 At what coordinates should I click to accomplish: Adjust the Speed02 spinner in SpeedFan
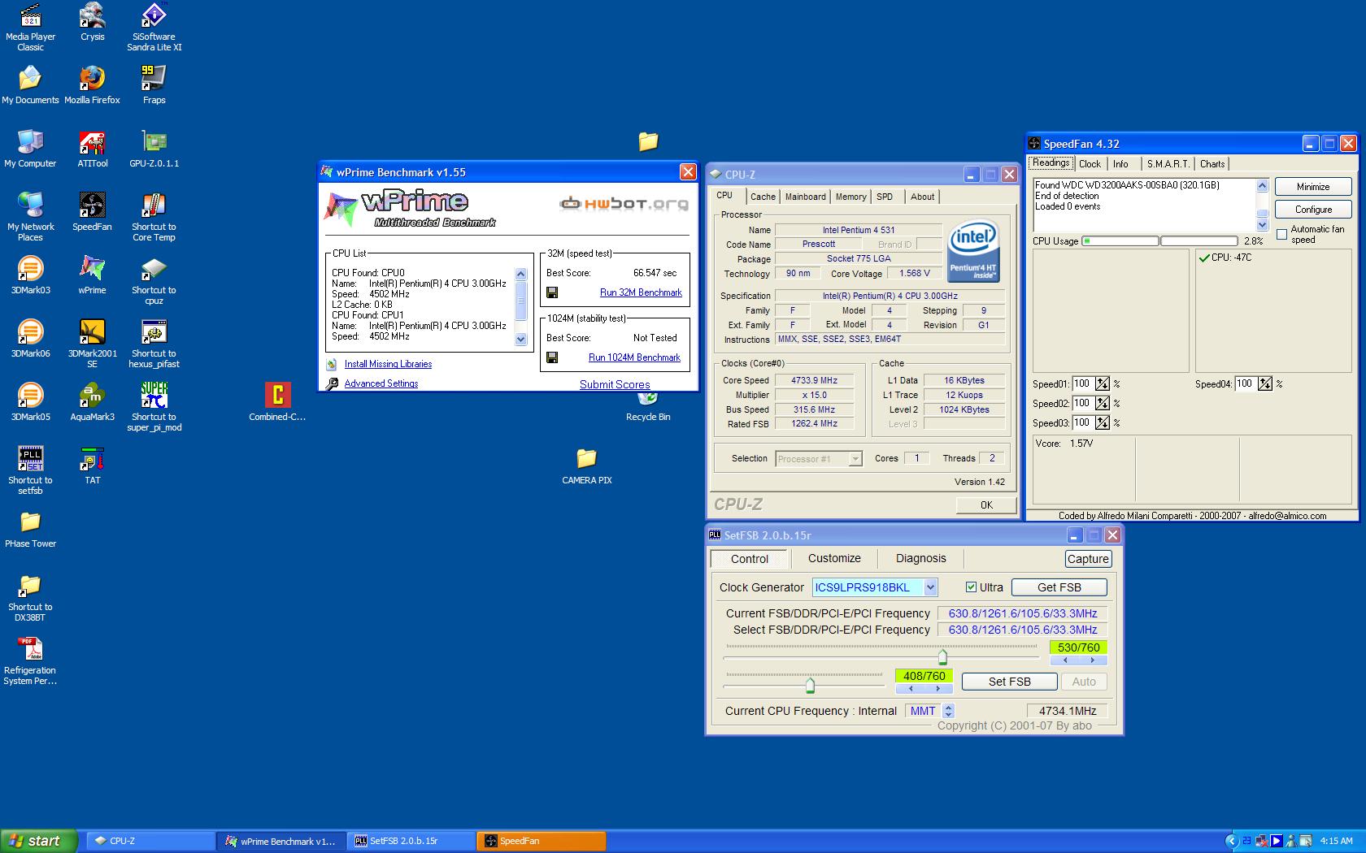pos(1103,403)
